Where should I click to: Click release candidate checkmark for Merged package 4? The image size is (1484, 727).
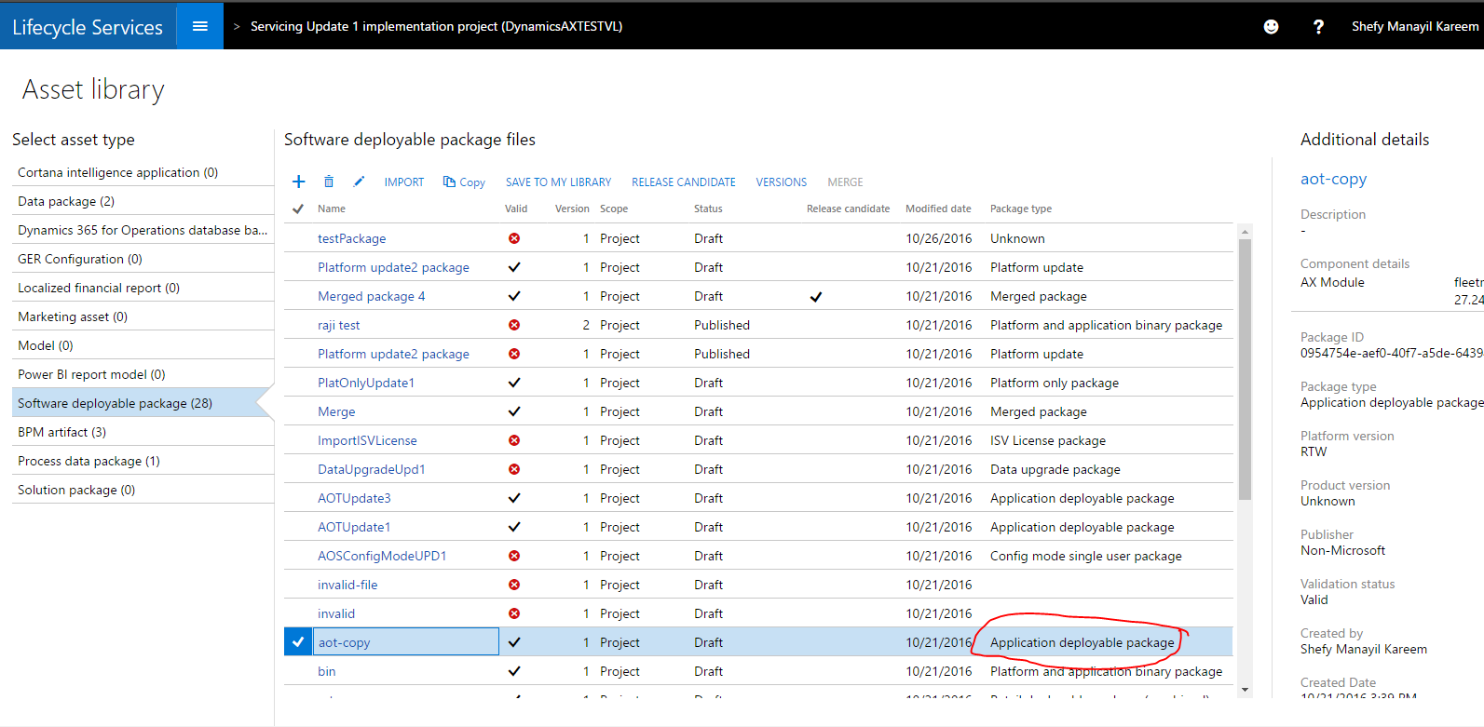[x=816, y=297]
